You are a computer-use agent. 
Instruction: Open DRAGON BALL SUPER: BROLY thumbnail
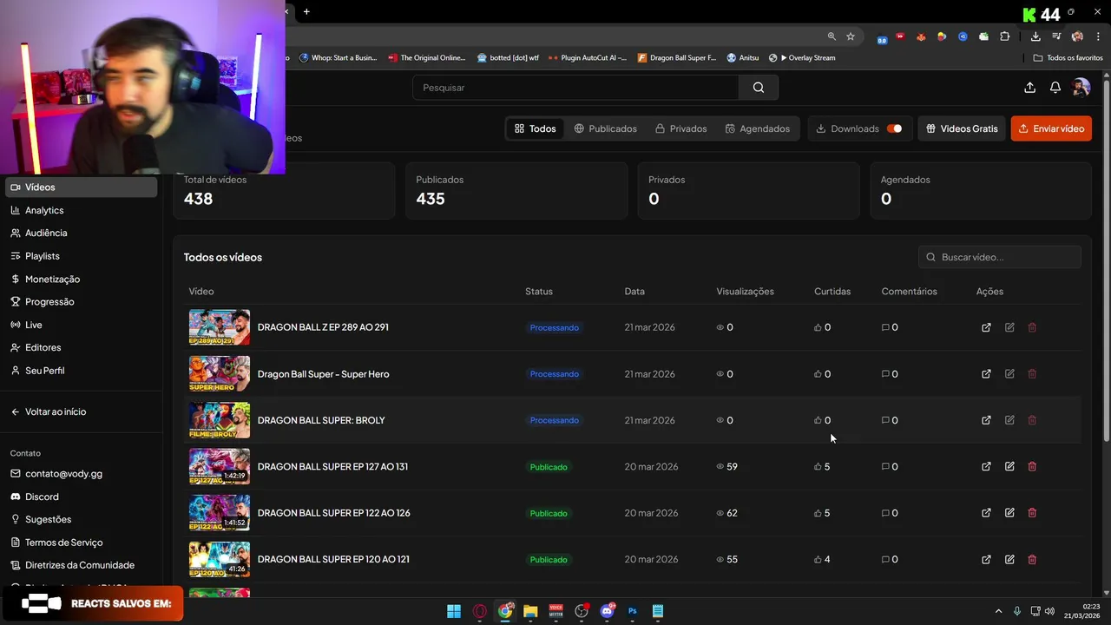(220, 420)
